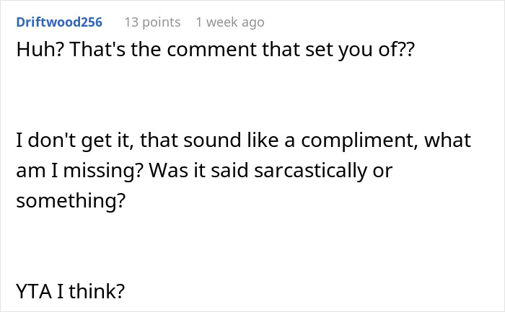
Task: Click the word 'points' next to the score
Action: tap(161, 22)
